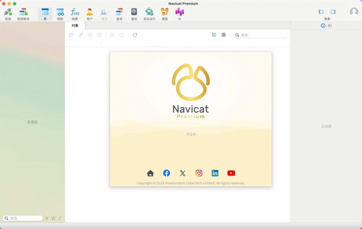The image size is (362, 229).
Task: Toggle the right information pane visibility
Action: (333, 12)
